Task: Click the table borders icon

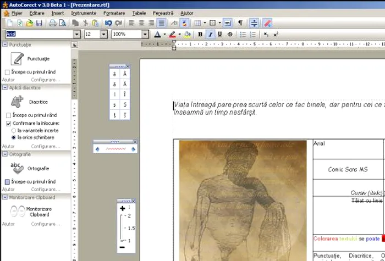Action: 213,23
